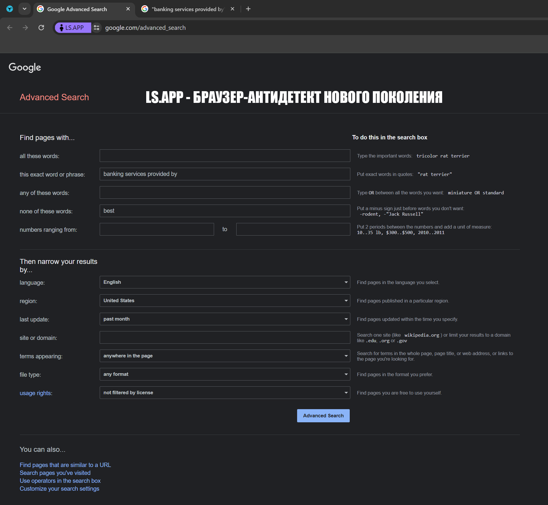
Task: Click the numbers ranging from start field
Action: 157,229
